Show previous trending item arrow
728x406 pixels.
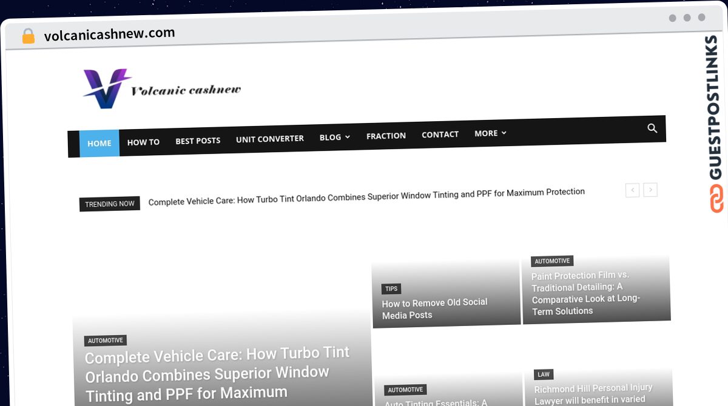(x=632, y=190)
